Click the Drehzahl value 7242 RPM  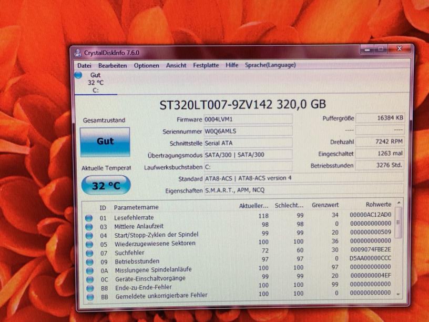point(380,142)
